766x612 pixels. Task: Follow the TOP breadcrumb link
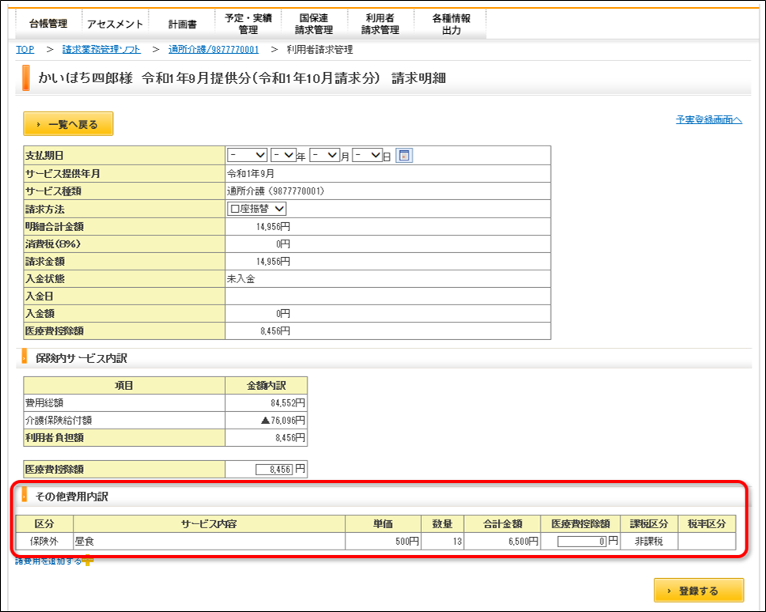click(25, 49)
